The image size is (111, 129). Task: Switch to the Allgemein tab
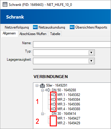[9, 33]
